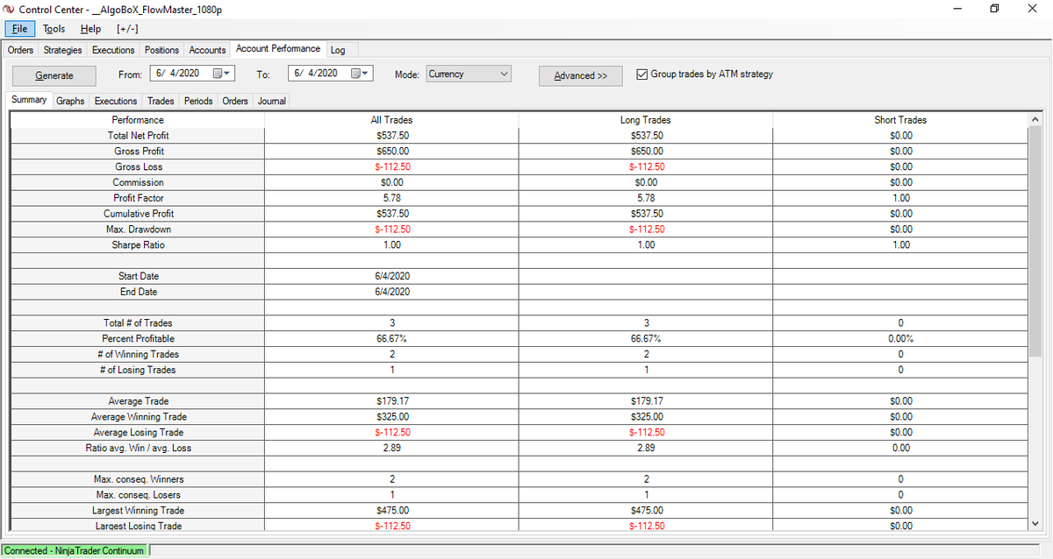Switch to the Log tab
The width and height of the screenshot is (1053, 559).
tap(338, 49)
